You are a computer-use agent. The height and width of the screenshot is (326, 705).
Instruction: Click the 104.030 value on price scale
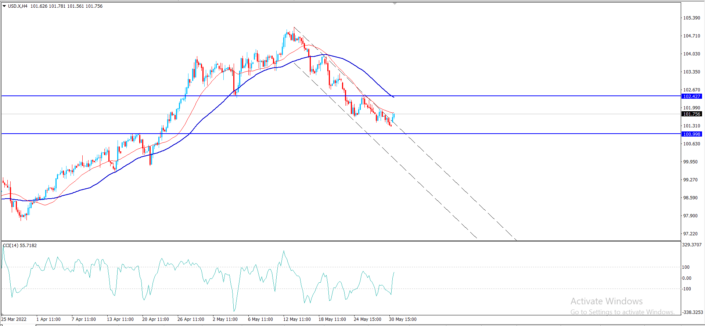point(691,54)
